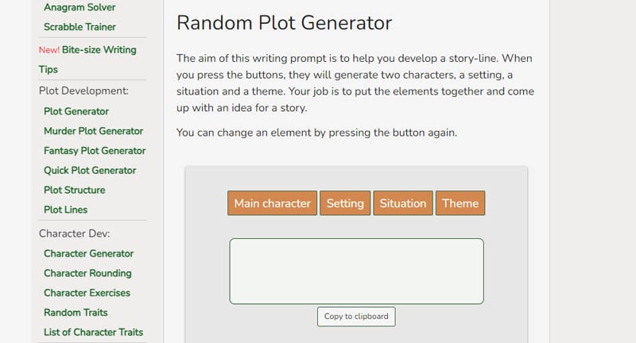Screen dimensions: 636x343
Task: Visit the Plot Structure page
Action: tap(75, 190)
